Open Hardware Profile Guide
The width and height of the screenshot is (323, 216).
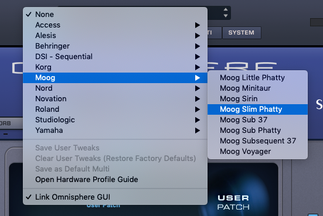(x=115, y=179)
